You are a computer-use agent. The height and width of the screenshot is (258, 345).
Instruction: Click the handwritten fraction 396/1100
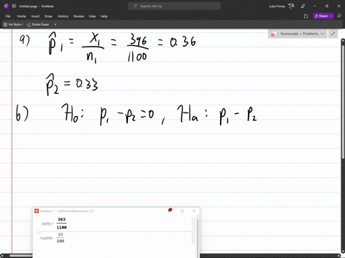[x=137, y=48]
